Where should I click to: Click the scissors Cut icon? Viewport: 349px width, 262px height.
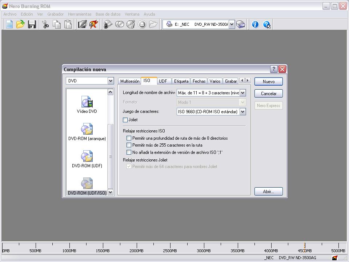point(45,24)
